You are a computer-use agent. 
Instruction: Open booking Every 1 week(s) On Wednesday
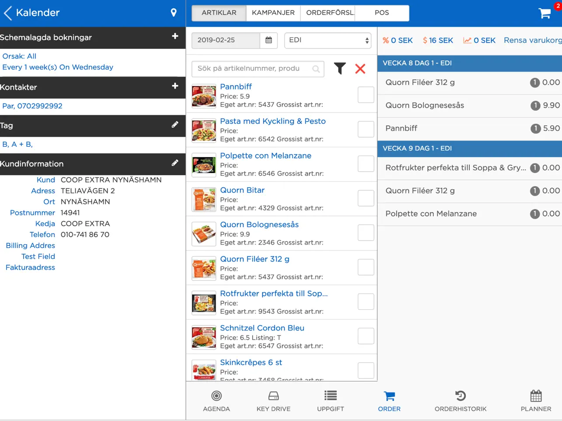tap(58, 67)
